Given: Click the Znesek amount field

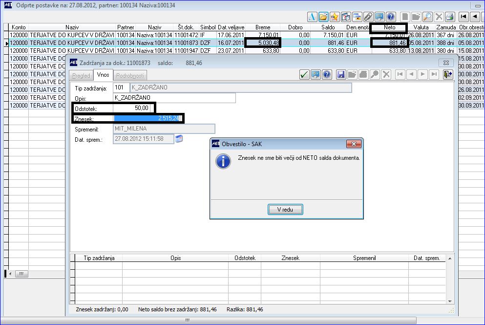Looking at the screenshot, I should (148, 118).
